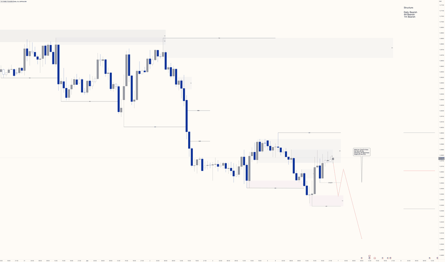Open the lower stacked economic event marker
Screen dimensions: 445x262
pyautogui.click(x=370, y=258)
